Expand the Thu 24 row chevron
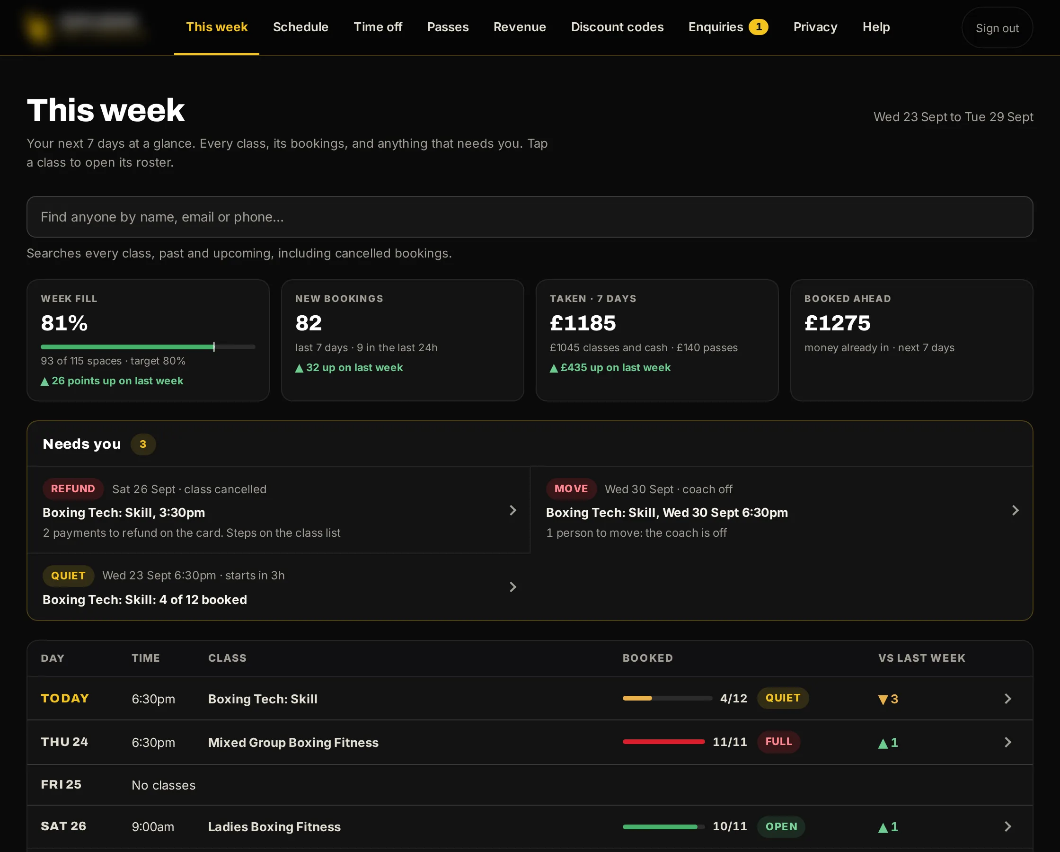 [1007, 742]
